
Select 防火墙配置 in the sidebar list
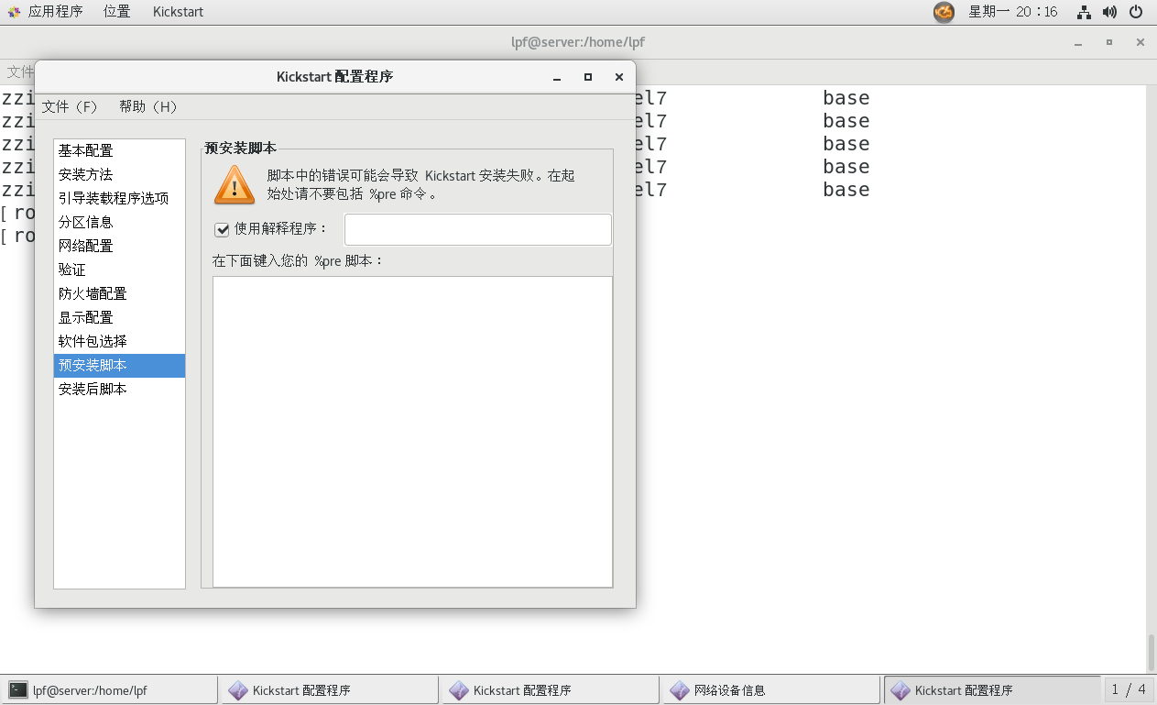[119, 293]
